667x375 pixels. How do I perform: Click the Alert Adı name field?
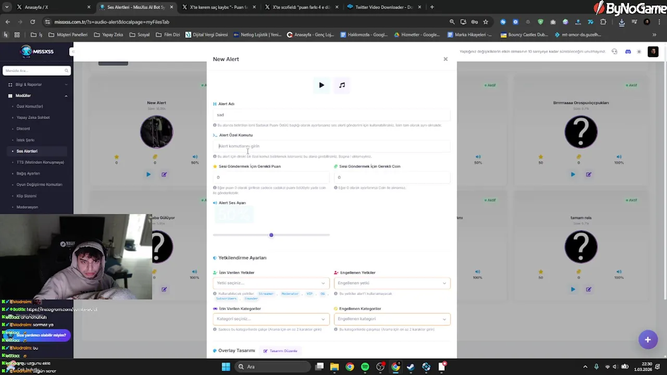331,115
